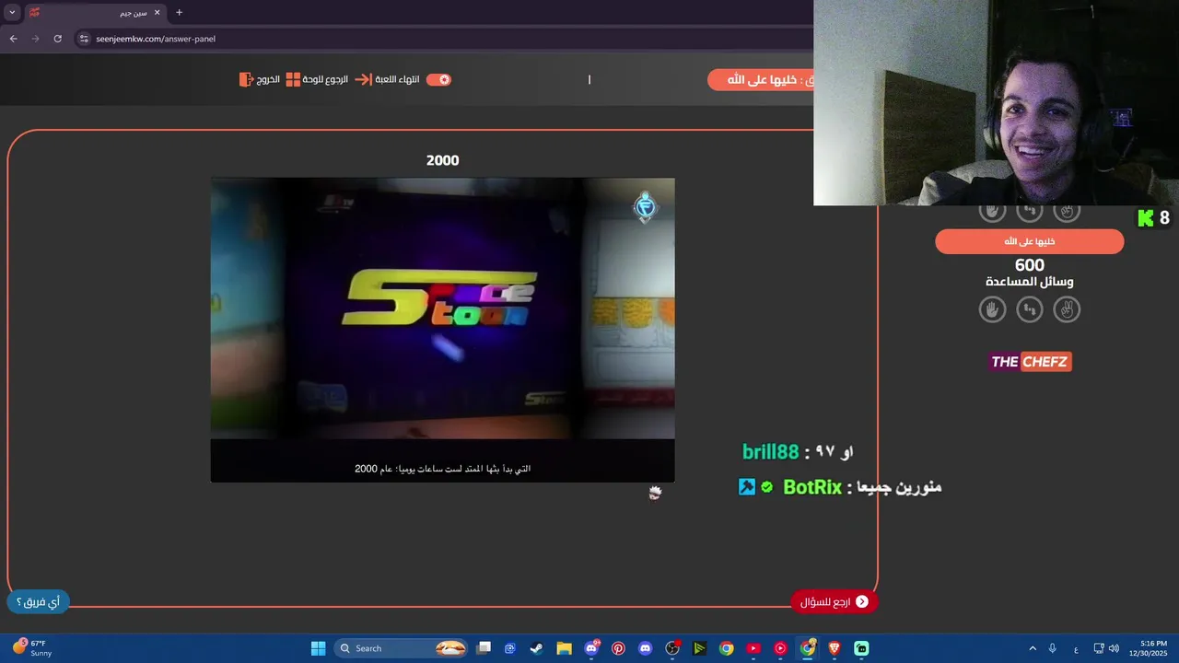Click the Kick viewer count badge
Image resolution: width=1179 pixels, height=663 pixels.
1153,218
